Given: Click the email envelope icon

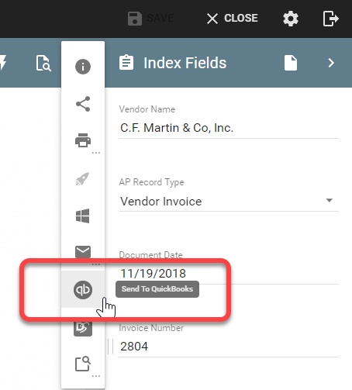Looking at the screenshot, I should tap(83, 252).
